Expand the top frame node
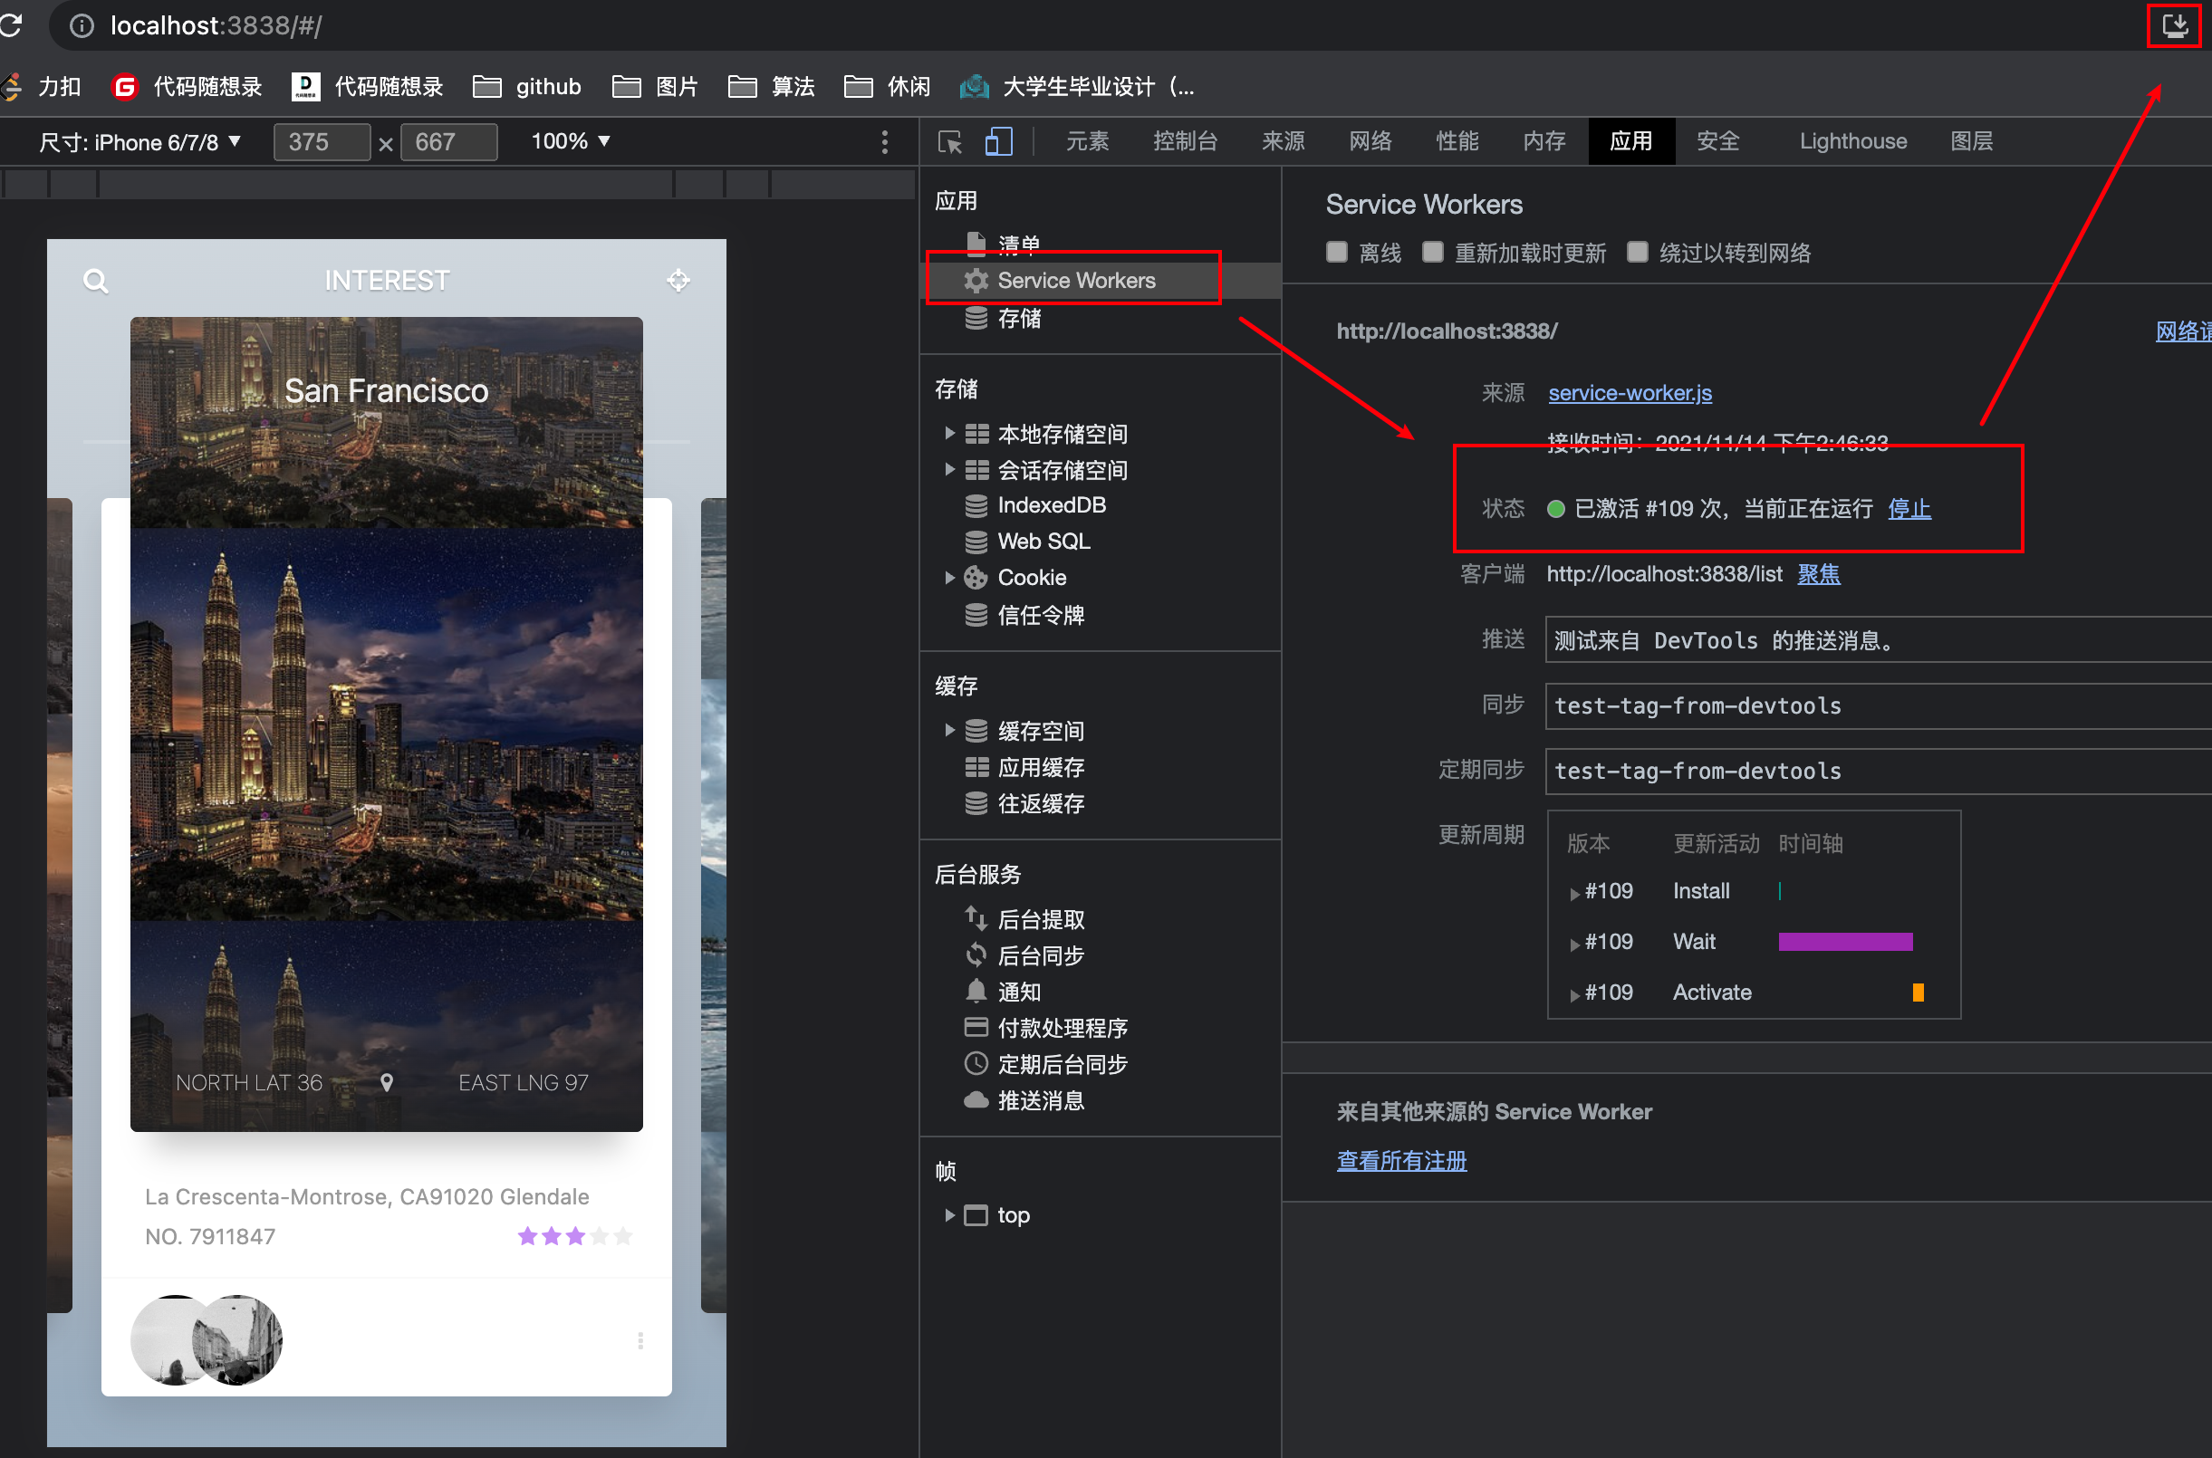Viewport: 2212px width, 1458px height. coord(949,1214)
